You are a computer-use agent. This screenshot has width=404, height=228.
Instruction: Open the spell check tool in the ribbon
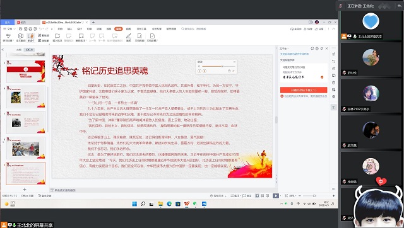[x=8, y=37]
